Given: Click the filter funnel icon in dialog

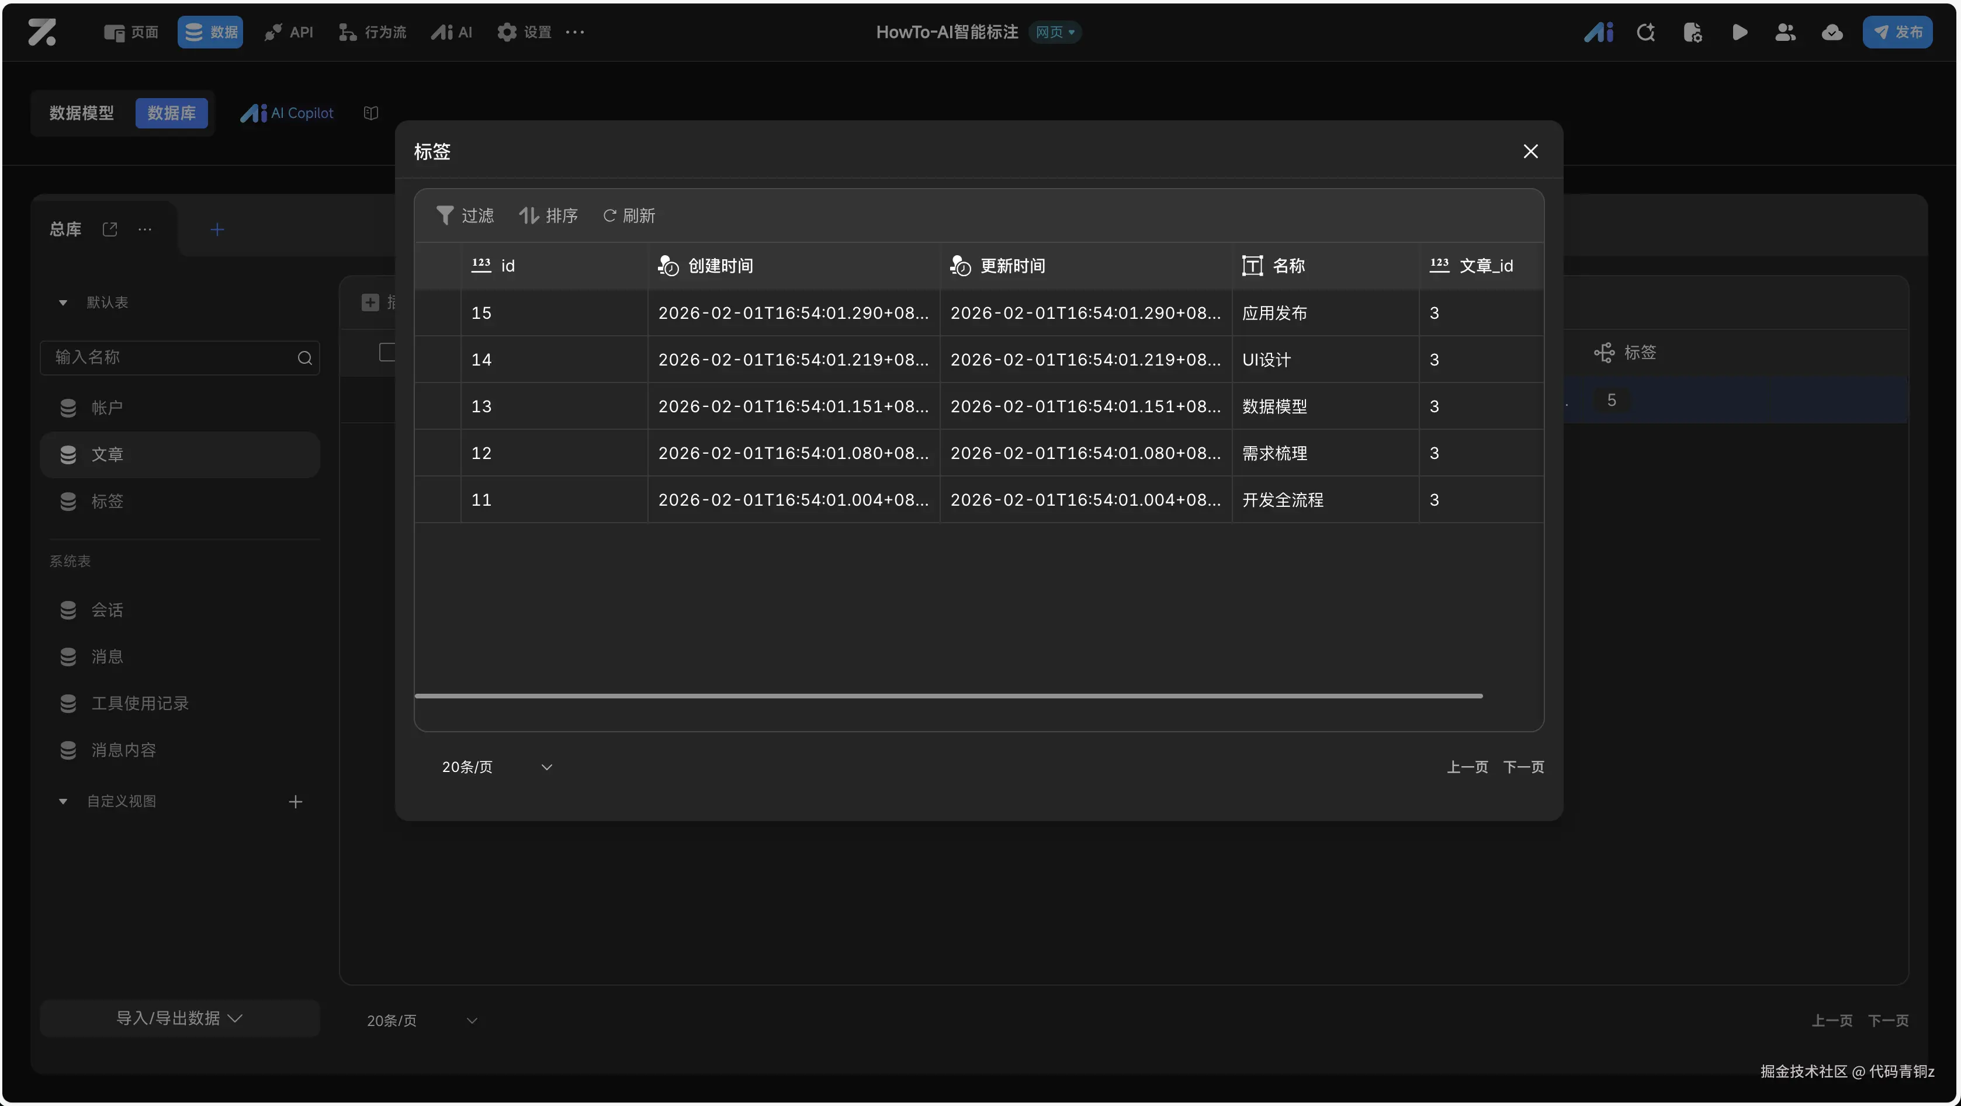Looking at the screenshot, I should [445, 215].
